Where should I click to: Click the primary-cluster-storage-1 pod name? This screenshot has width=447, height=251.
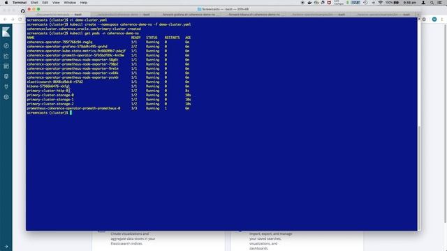[x=50, y=100]
